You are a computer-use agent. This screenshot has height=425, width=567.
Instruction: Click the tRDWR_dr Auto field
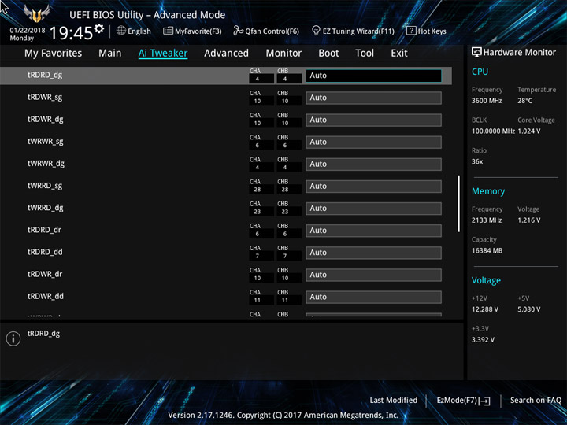(x=373, y=275)
